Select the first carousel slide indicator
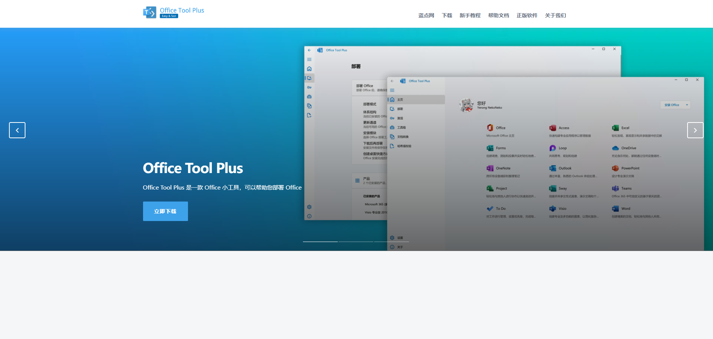The image size is (713, 339). click(320, 242)
